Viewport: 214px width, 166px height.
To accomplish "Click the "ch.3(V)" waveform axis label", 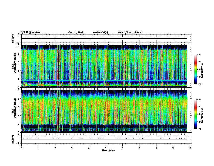I will coord(13,139).
